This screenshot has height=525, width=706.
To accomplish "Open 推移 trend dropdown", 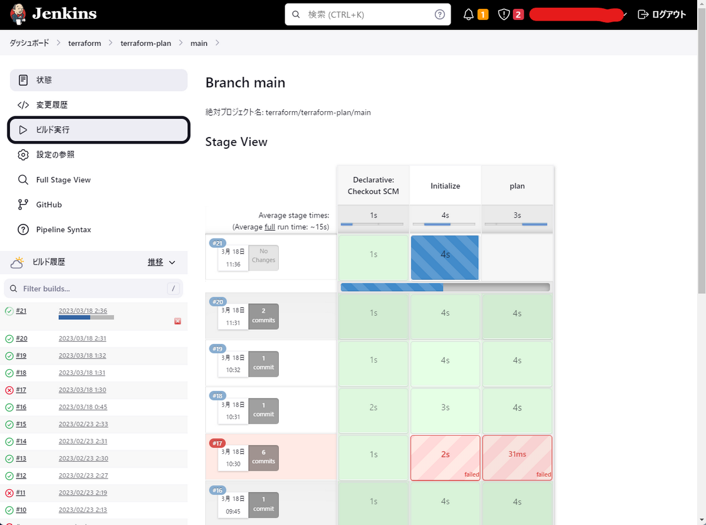I will pyautogui.click(x=162, y=262).
